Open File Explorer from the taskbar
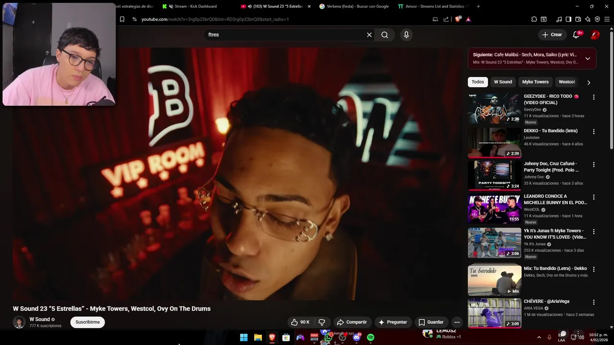Image resolution: width=614 pixels, height=345 pixels. click(x=258, y=337)
